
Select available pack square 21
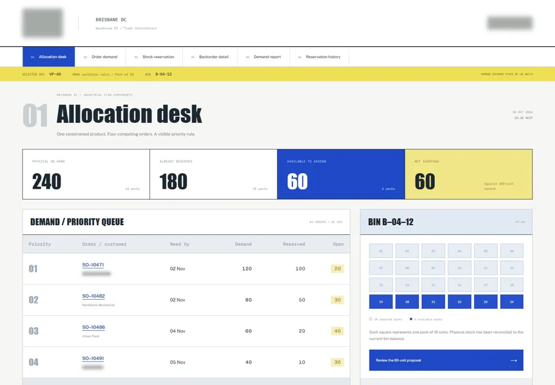pyautogui.click(x=433, y=301)
